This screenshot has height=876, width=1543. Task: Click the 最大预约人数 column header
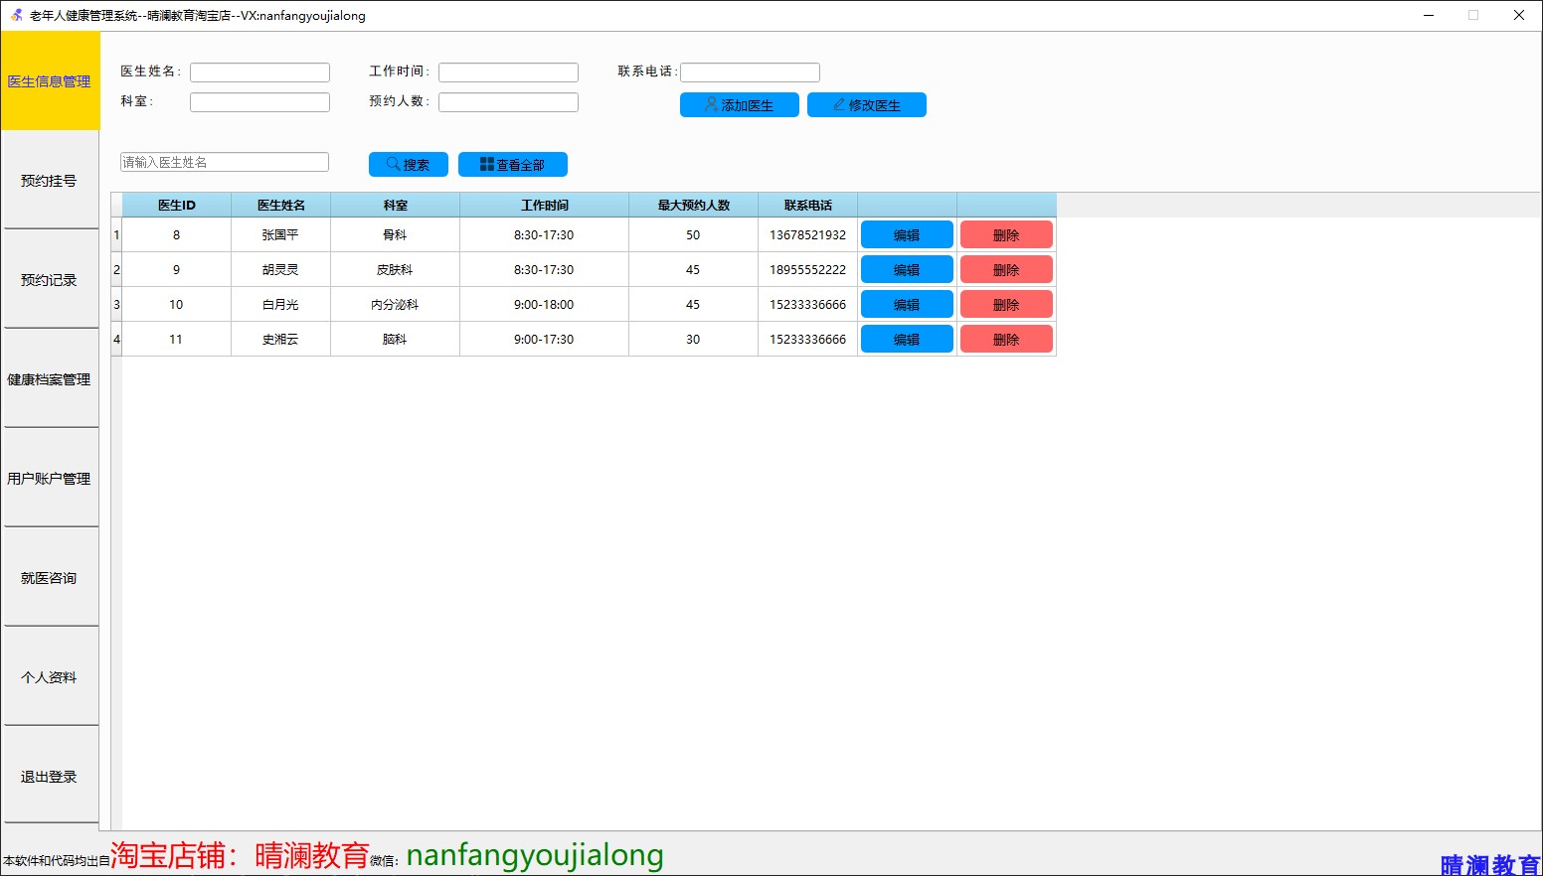point(694,206)
